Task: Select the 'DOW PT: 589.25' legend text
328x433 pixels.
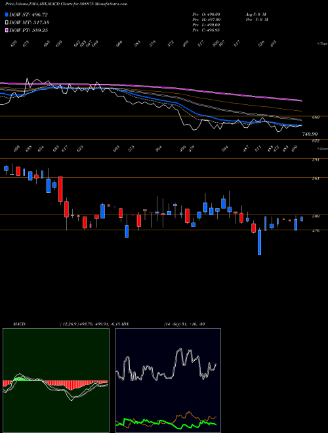Action: [29, 30]
